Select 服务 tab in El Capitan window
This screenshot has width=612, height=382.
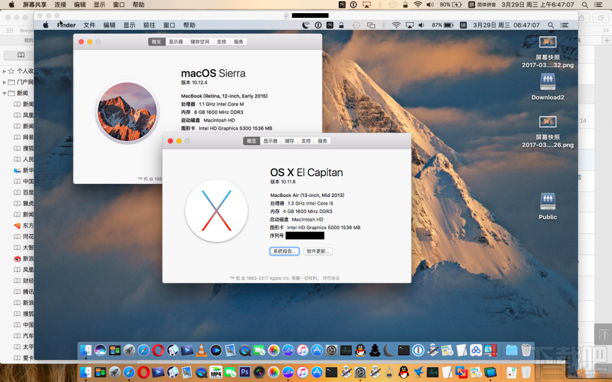click(322, 141)
